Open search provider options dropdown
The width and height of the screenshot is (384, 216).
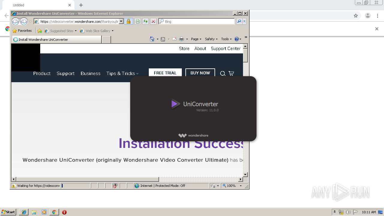244,21
